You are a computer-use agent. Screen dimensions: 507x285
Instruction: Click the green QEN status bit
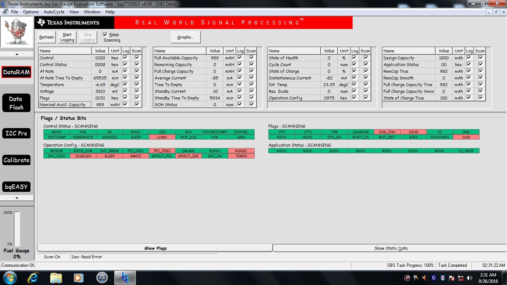pos(241,137)
